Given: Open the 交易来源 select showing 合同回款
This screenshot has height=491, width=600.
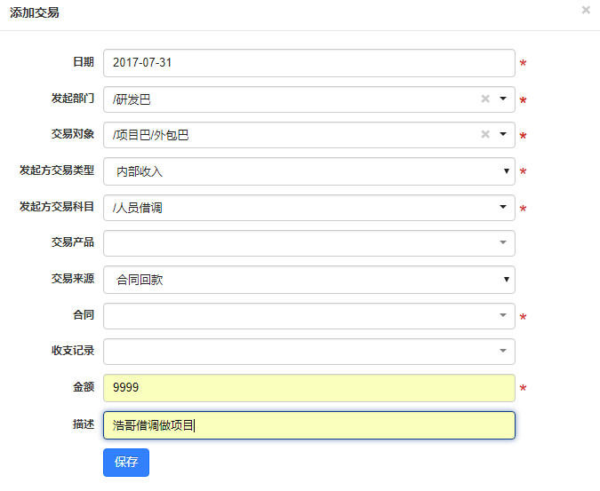Looking at the screenshot, I should pyautogui.click(x=309, y=280).
